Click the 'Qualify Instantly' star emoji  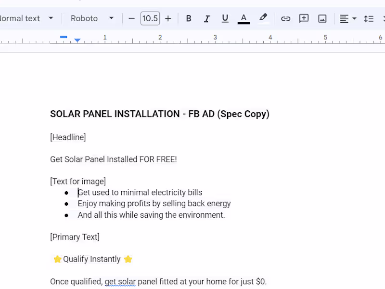click(57, 259)
